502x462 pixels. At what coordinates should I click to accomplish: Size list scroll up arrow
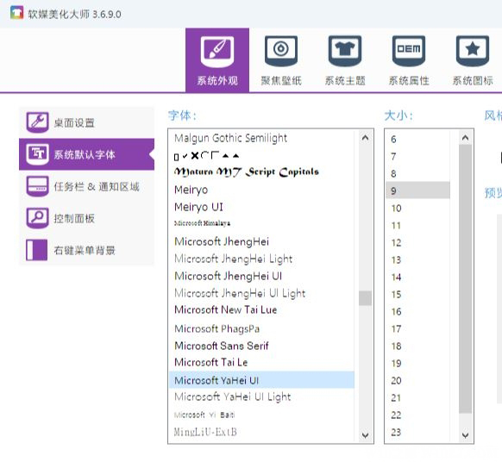(x=465, y=138)
